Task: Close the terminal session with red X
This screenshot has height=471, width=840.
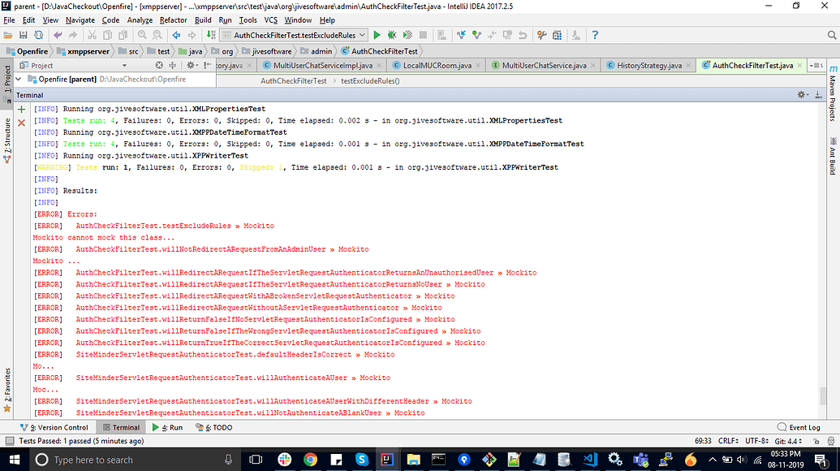Action: (21, 123)
